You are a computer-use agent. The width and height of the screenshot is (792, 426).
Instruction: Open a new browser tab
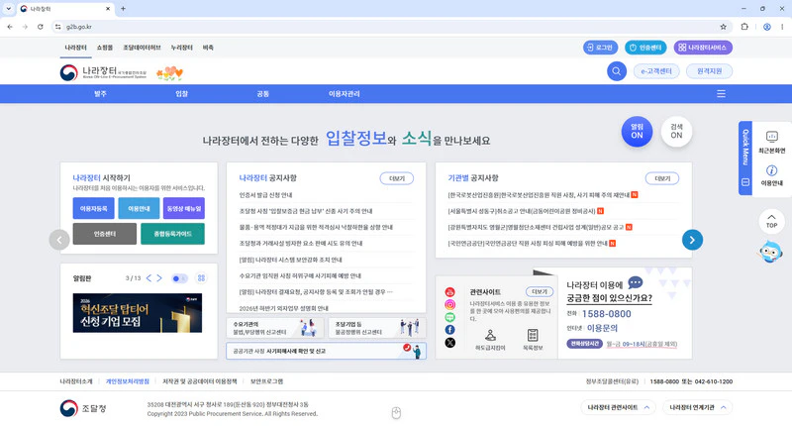(x=123, y=9)
